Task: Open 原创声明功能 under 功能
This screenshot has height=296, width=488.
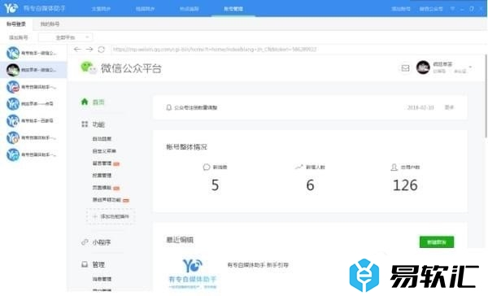Action: (x=107, y=199)
